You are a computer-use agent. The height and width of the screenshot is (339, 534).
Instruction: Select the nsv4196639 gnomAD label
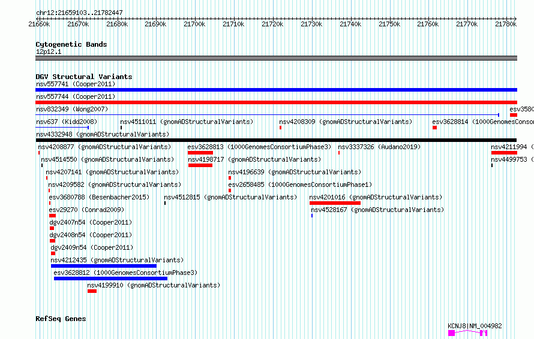(x=295, y=172)
